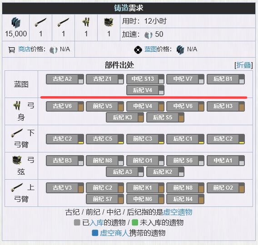
Task: Click the bow grip icon in requirements row
Action: [86, 22]
